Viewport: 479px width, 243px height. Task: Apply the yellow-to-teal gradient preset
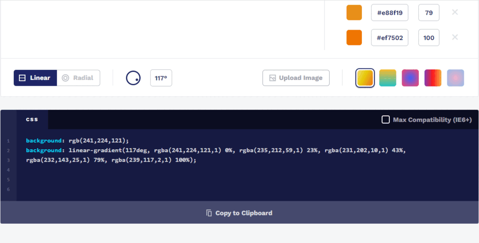click(388, 78)
